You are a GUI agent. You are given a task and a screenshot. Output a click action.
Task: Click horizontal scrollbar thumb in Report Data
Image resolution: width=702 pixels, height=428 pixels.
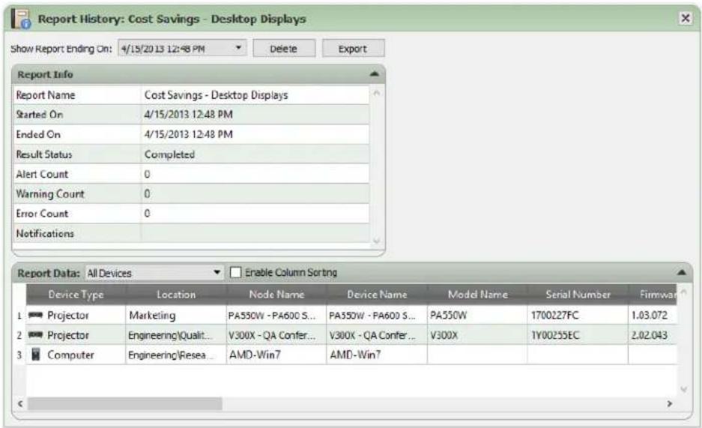[x=125, y=403]
